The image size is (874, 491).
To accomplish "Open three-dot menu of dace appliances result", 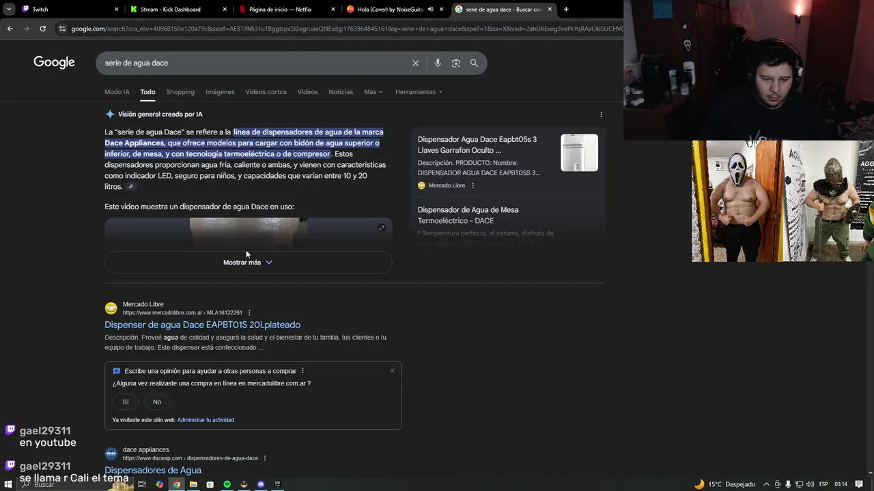I will point(265,458).
